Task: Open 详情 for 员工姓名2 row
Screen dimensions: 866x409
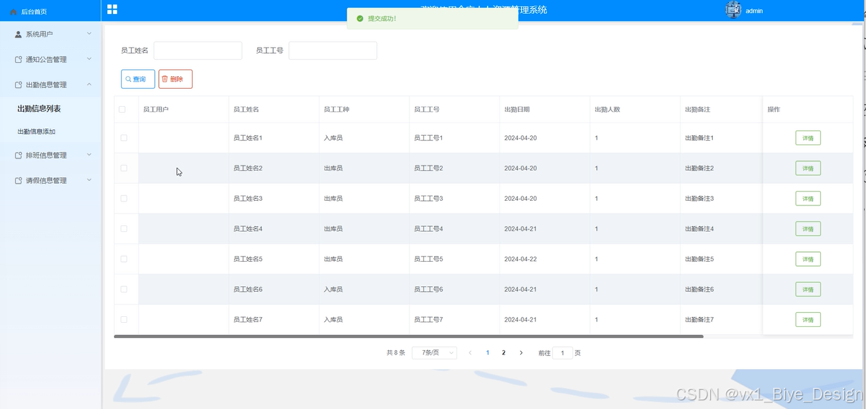Action: click(x=808, y=168)
